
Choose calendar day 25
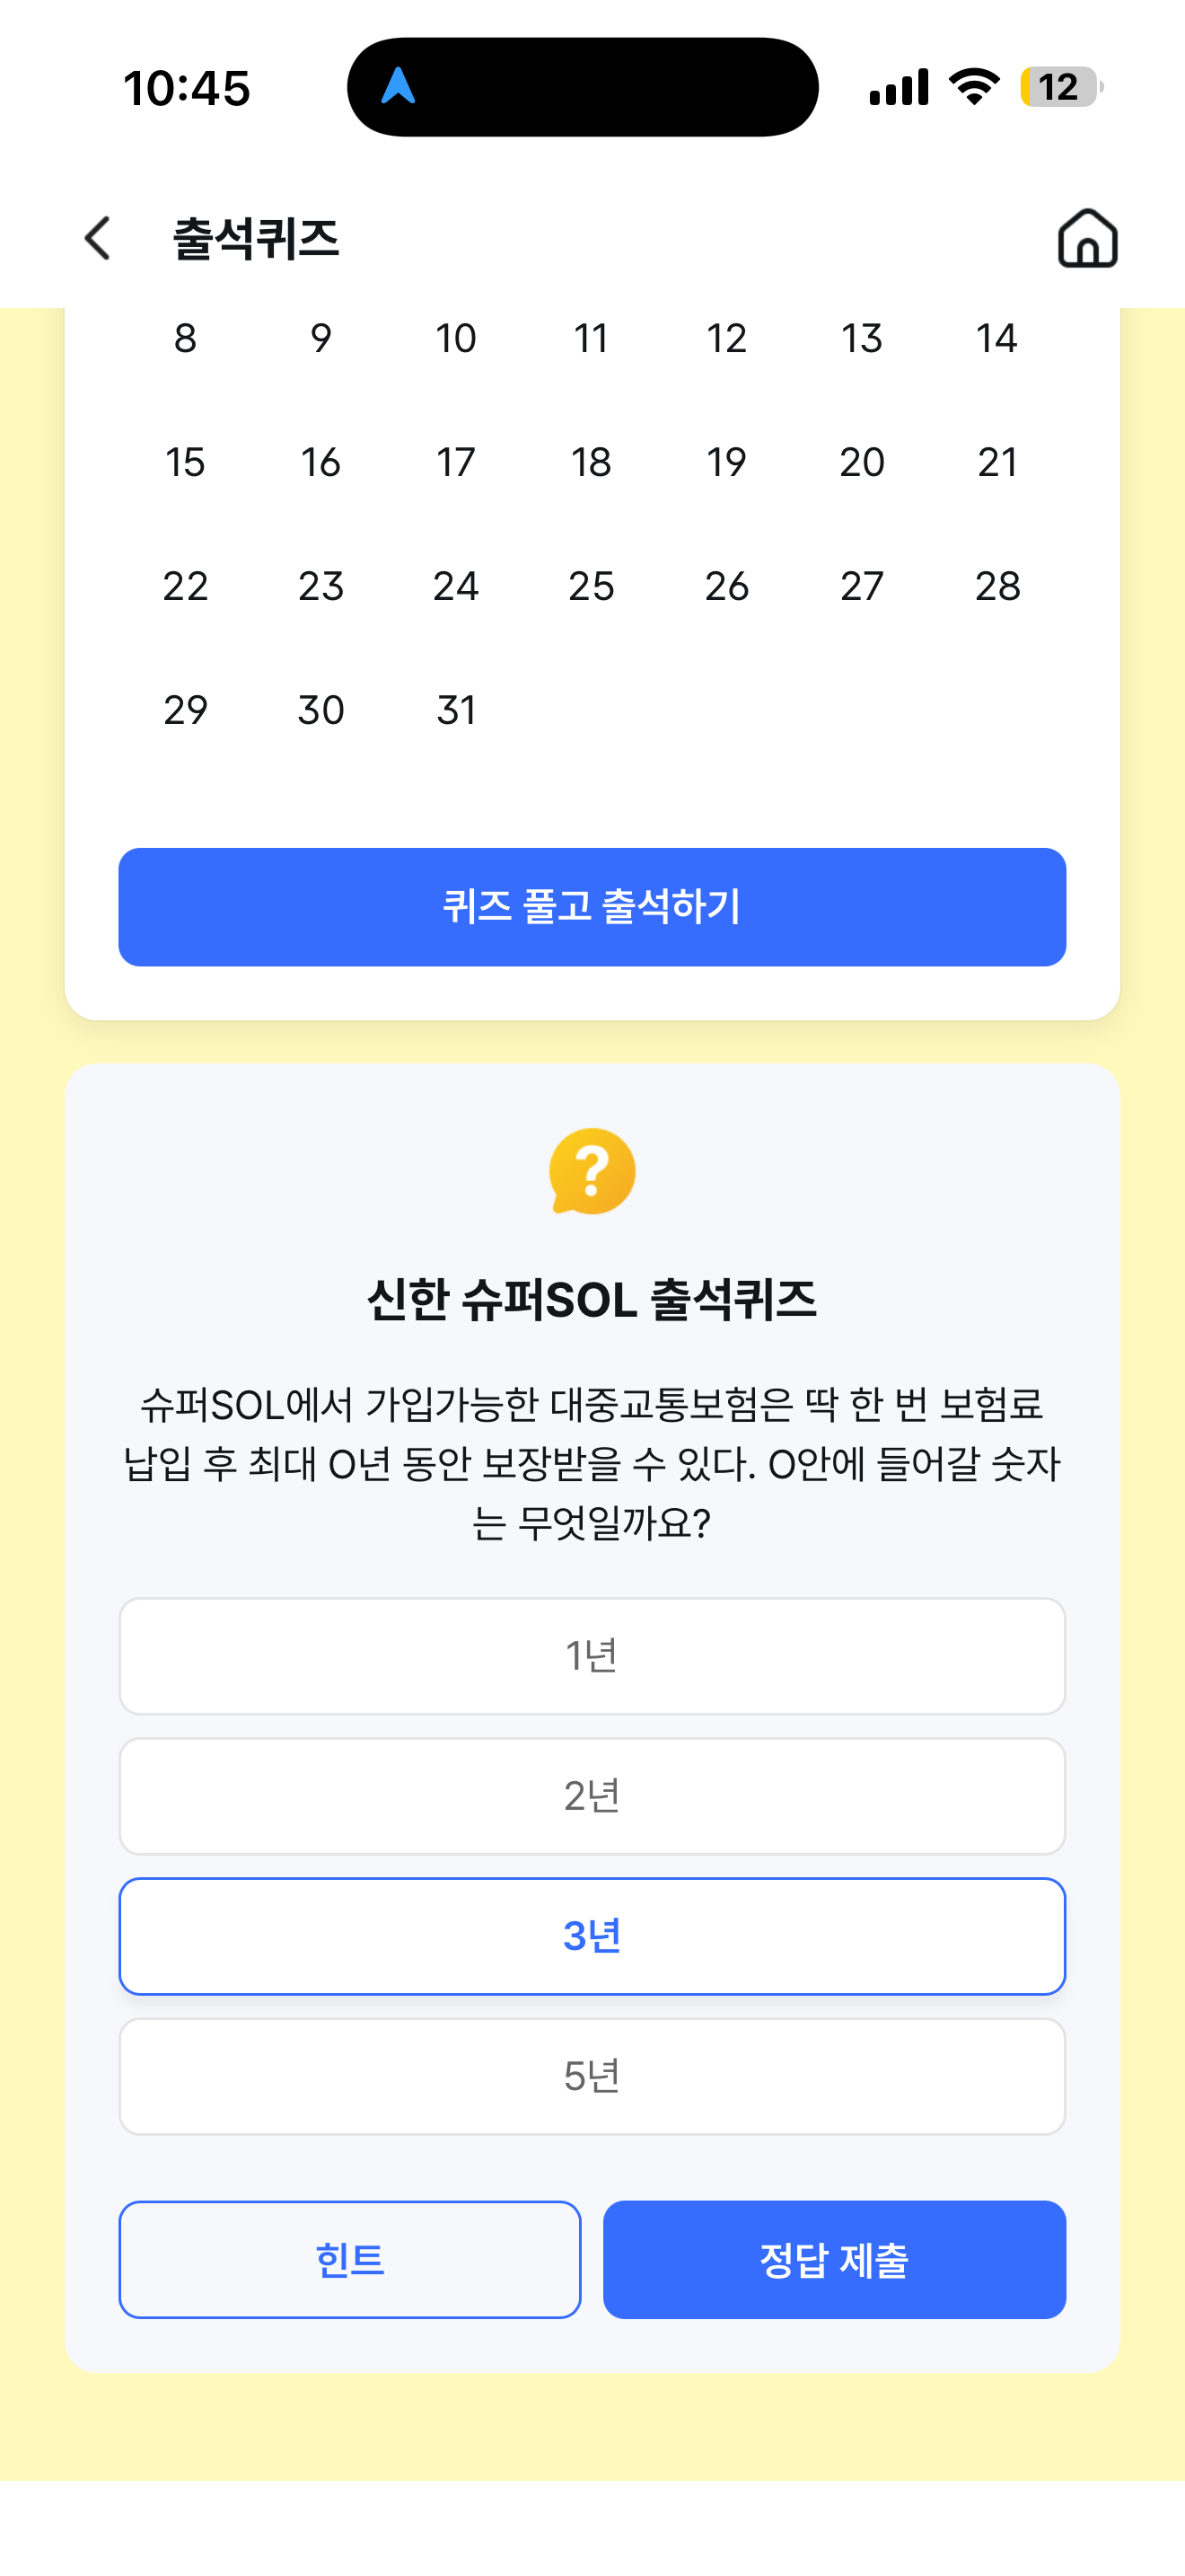592,586
